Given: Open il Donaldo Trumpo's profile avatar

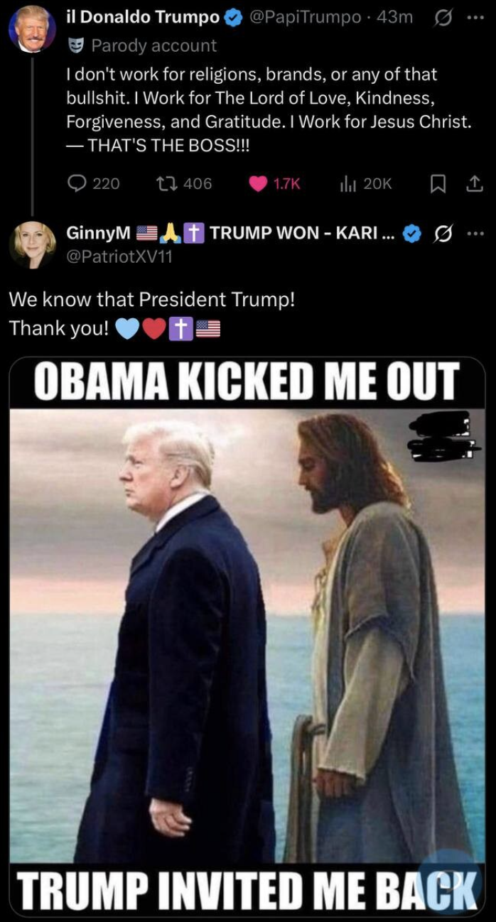Looking at the screenshot, I should coord(32,29).
